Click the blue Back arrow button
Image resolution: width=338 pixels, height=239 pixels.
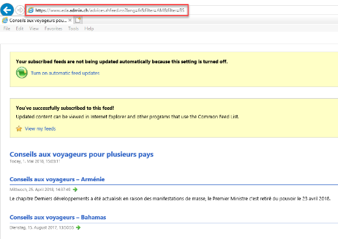pyautogui.click(x=7, y=10)
